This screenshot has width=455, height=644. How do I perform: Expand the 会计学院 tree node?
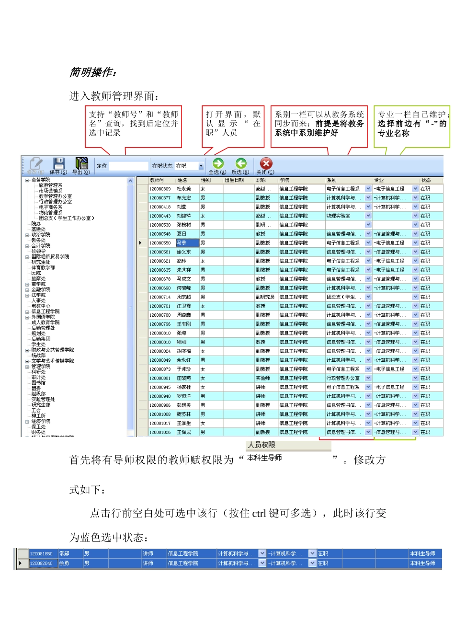click(x=27, y=246)
